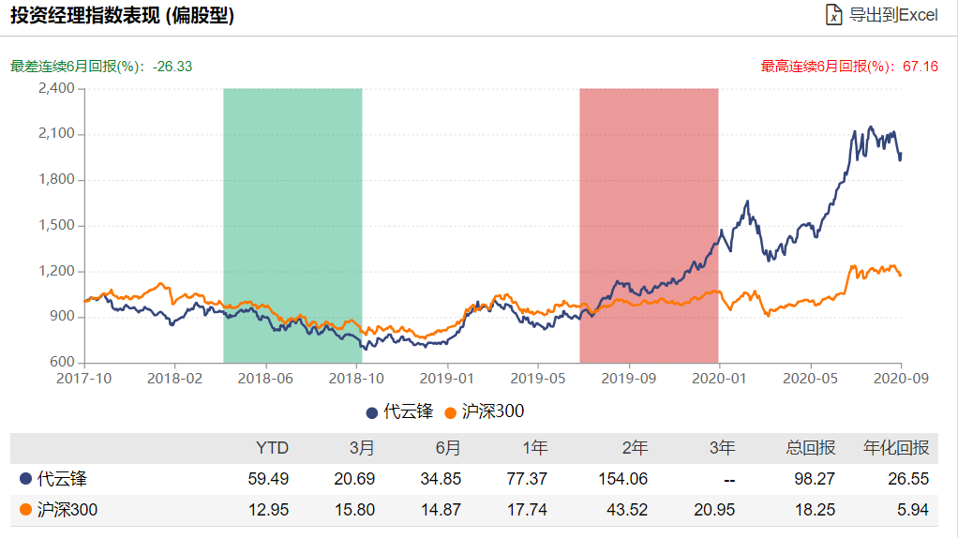Select the 总回报 column header

pos(810,448)
